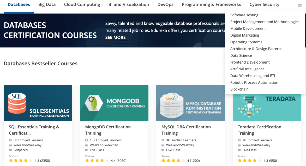Choose Mobile Development from the menu
This screenshot has width=306, height=166.
pyautogui.click(x=248, y=29)
